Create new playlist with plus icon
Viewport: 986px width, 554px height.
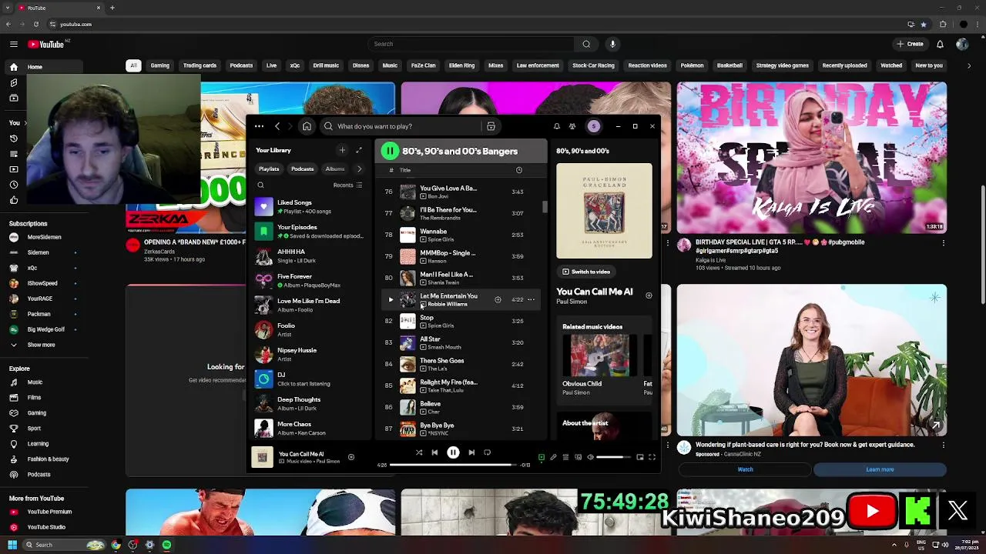coord(342,150)
